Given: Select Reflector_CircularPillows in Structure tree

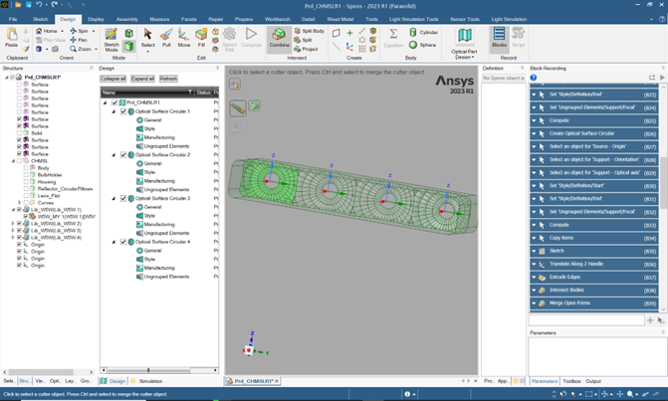Looking at the screenshot, I should (x=65, y=189).
